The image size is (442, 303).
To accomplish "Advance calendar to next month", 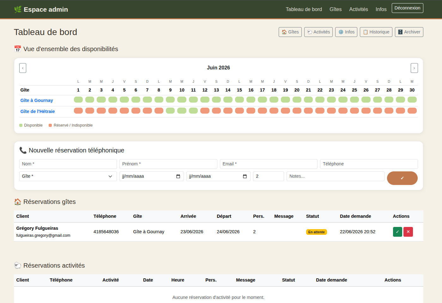I will point(414,68).
